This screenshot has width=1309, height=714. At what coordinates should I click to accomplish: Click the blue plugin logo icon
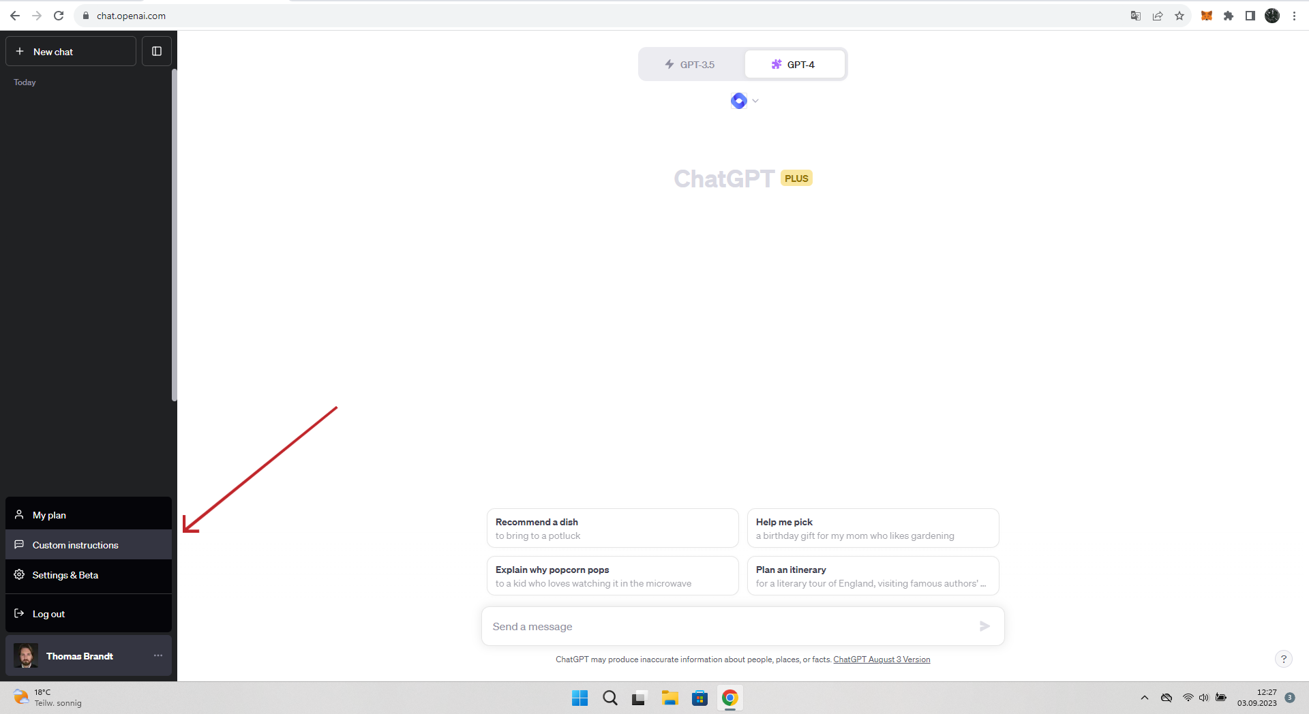click(738, 101)
